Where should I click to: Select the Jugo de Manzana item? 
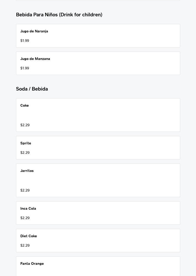98,63
